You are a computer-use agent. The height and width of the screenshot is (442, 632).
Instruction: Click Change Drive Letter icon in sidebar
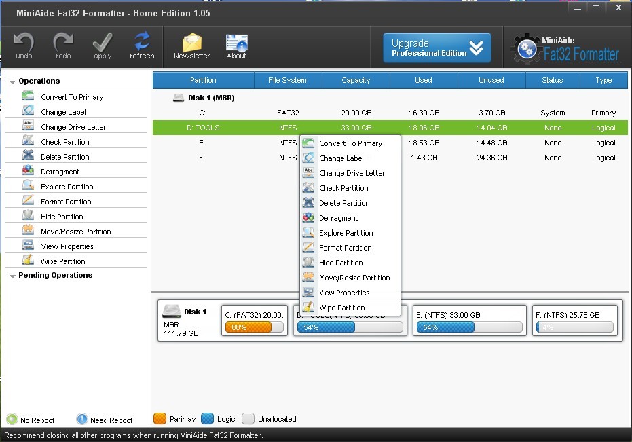pos(28,126)
